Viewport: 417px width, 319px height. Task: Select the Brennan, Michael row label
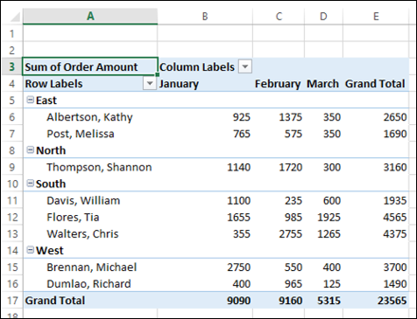click(x=91, y=267)
